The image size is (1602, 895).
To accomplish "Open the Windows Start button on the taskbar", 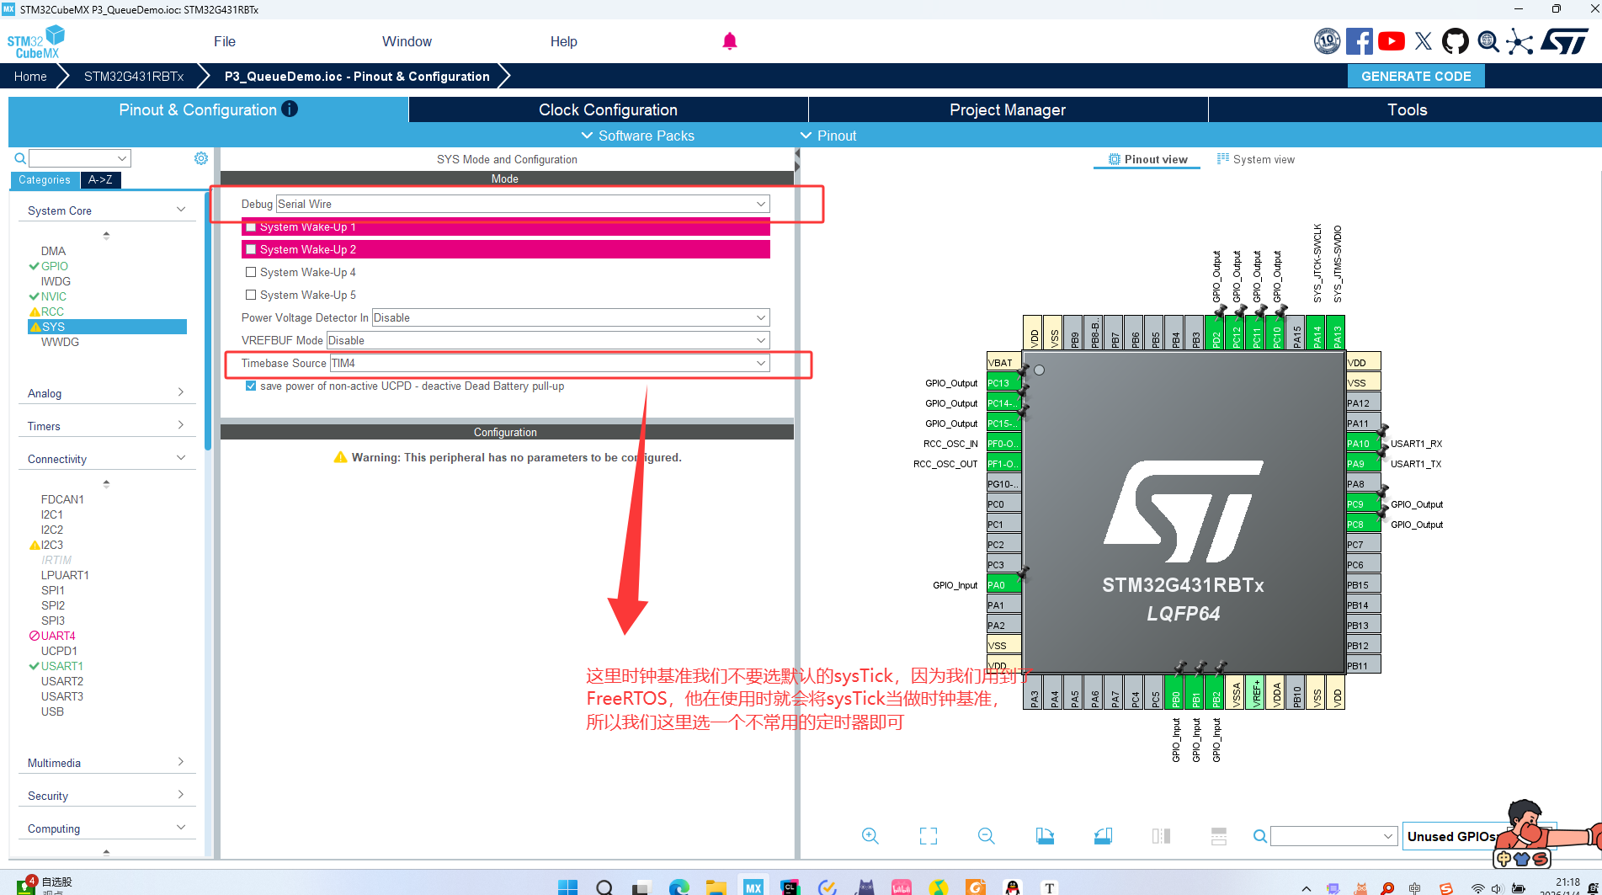I will [568, 887].
